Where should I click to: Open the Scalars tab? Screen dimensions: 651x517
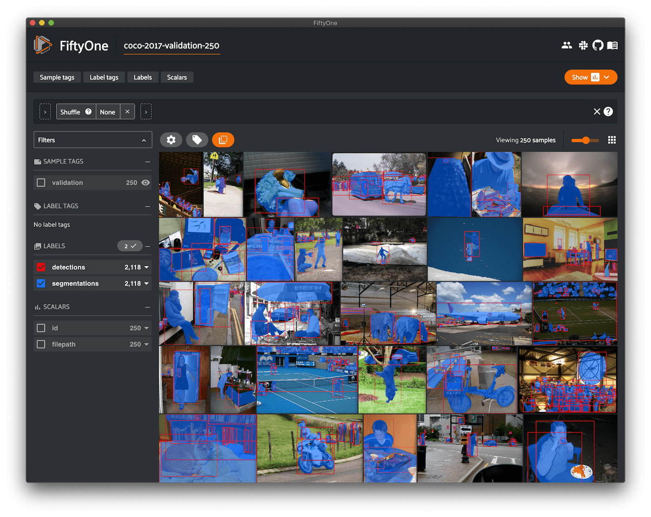[x=177, y=77]
